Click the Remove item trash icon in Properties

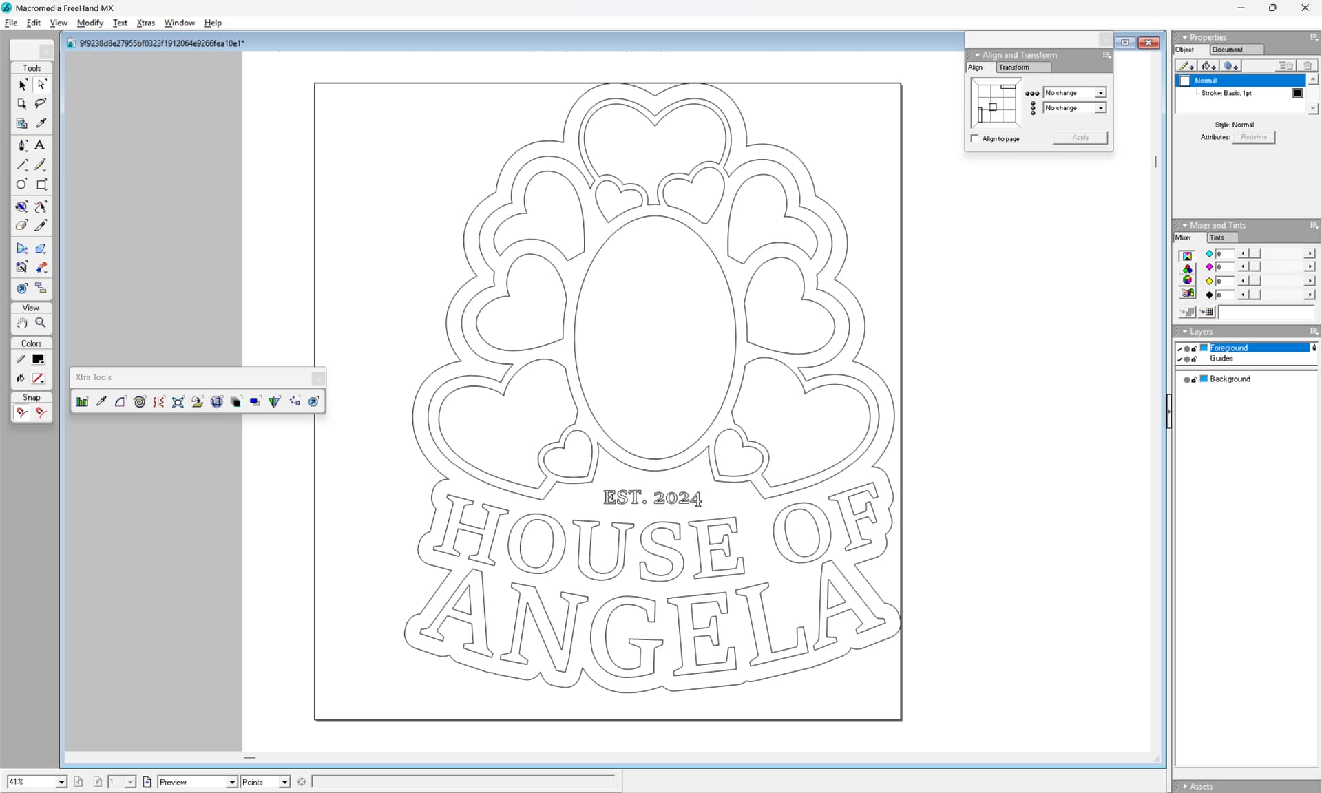coord(1308,66)
